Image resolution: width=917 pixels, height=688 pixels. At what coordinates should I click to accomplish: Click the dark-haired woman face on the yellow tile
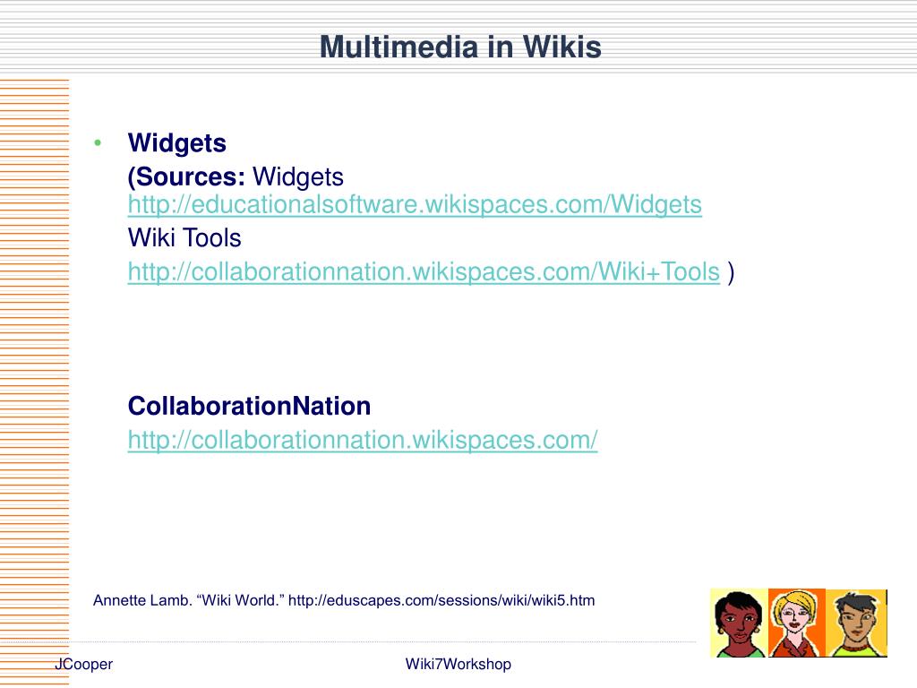pos(739,623)
